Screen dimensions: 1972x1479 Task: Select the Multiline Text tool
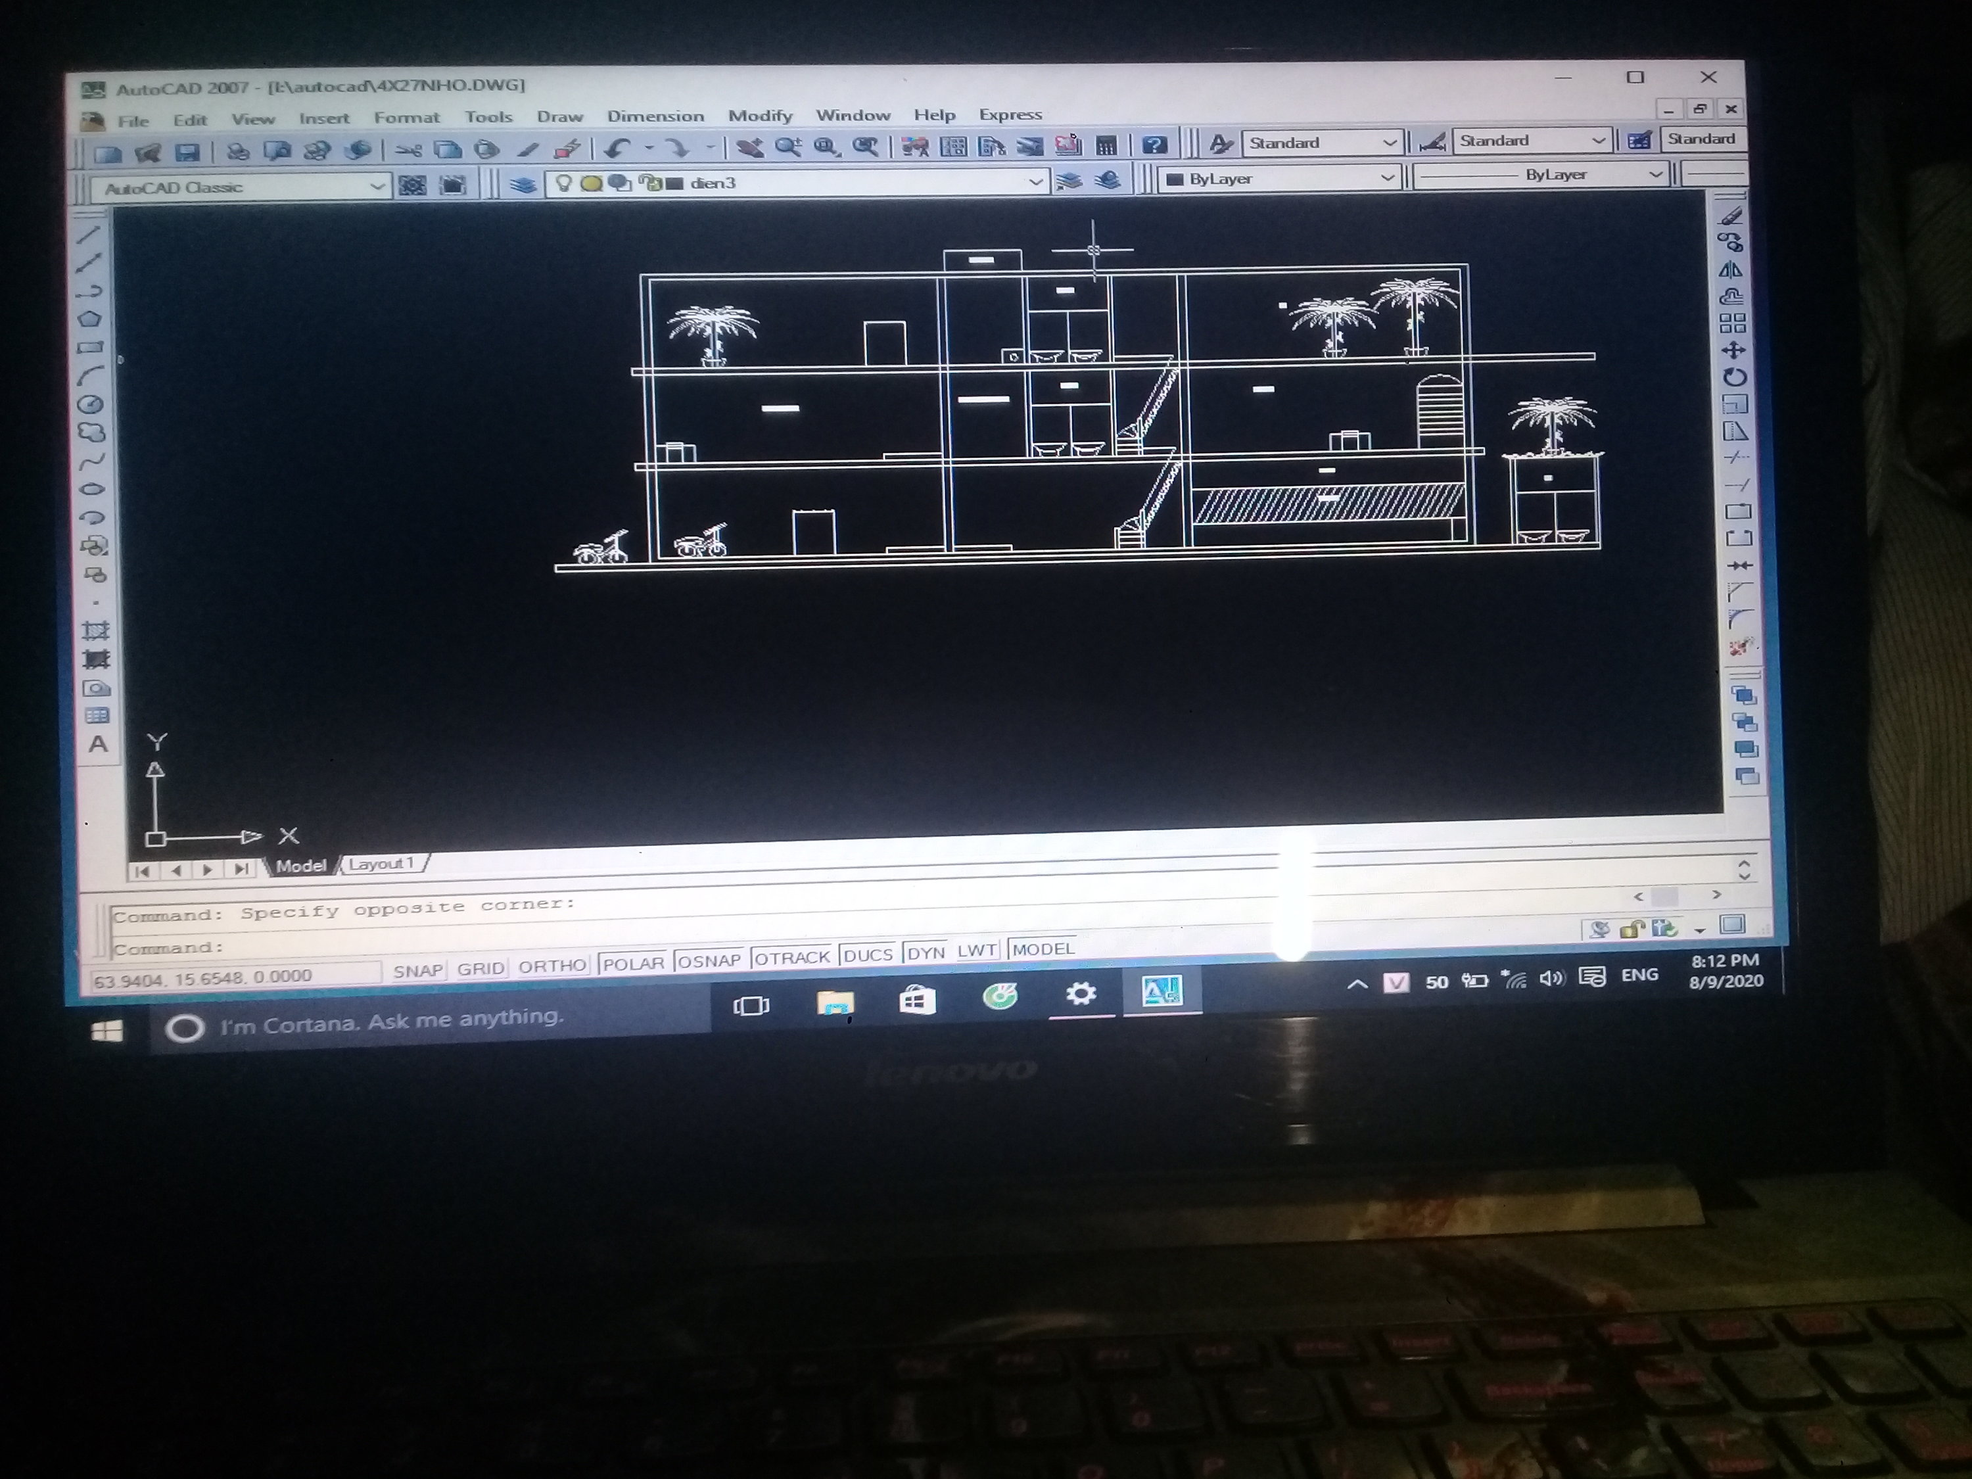(x=98, y=744)
